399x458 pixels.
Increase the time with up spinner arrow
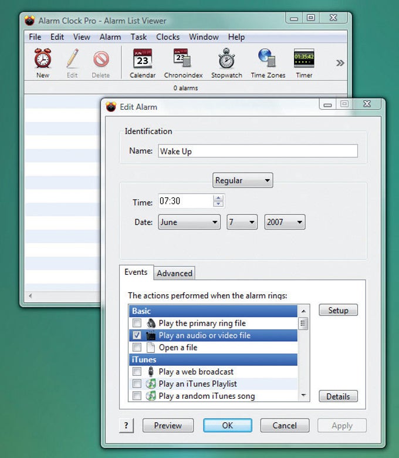point(218,198)
